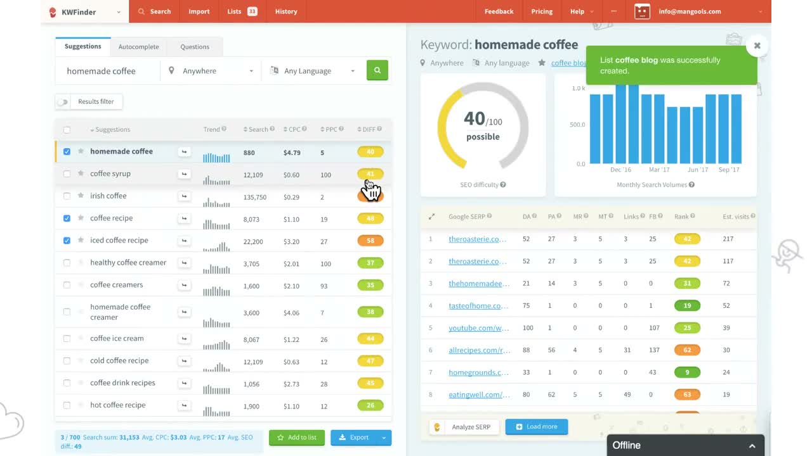Open Est. visits help icon

point(753,217)
